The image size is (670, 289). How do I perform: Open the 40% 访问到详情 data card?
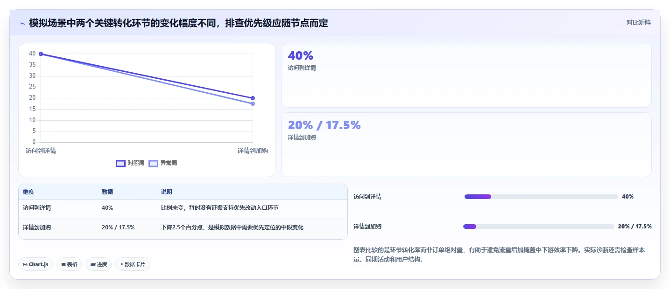coord(466,75)
